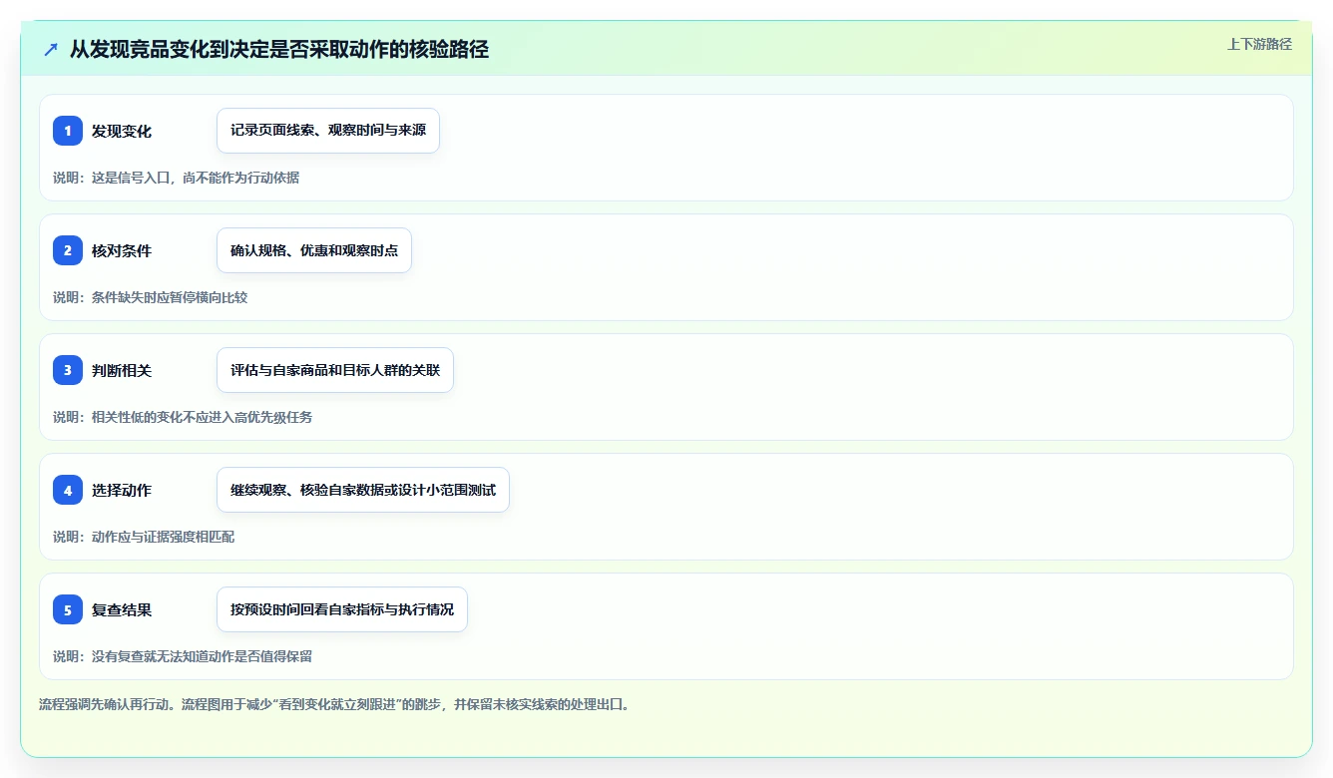Screen dimensions: 1333x778
Task: Click the title 从发现竞品变化到决定是否采取动作的核验路径
Action: tap(279, 50)
